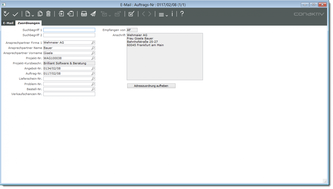Open the new document dropdown
The image size is (333, 189).
[29, 14]
